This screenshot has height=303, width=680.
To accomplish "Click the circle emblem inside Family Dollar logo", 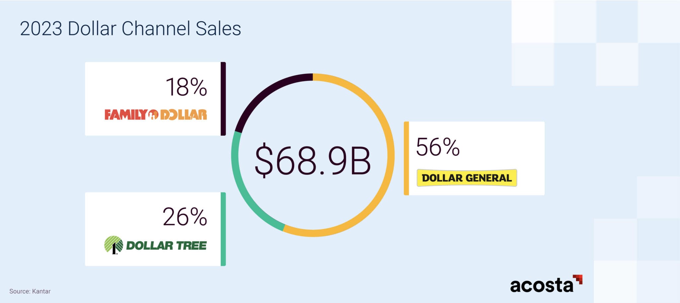I will [x=153, y=114].
